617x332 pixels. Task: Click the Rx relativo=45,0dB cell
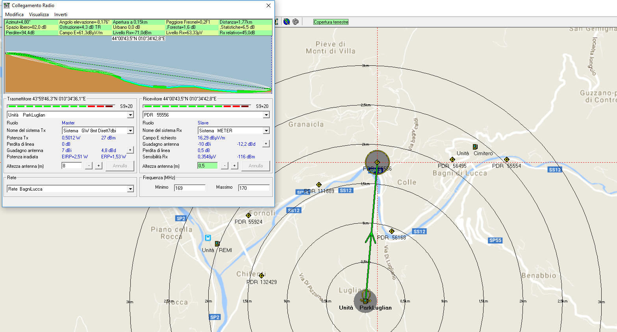pyautogui.click(x=245, y=33)
